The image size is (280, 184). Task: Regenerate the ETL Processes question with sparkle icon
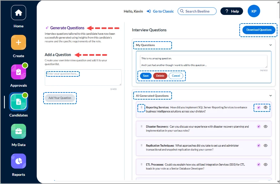(259, 164)
